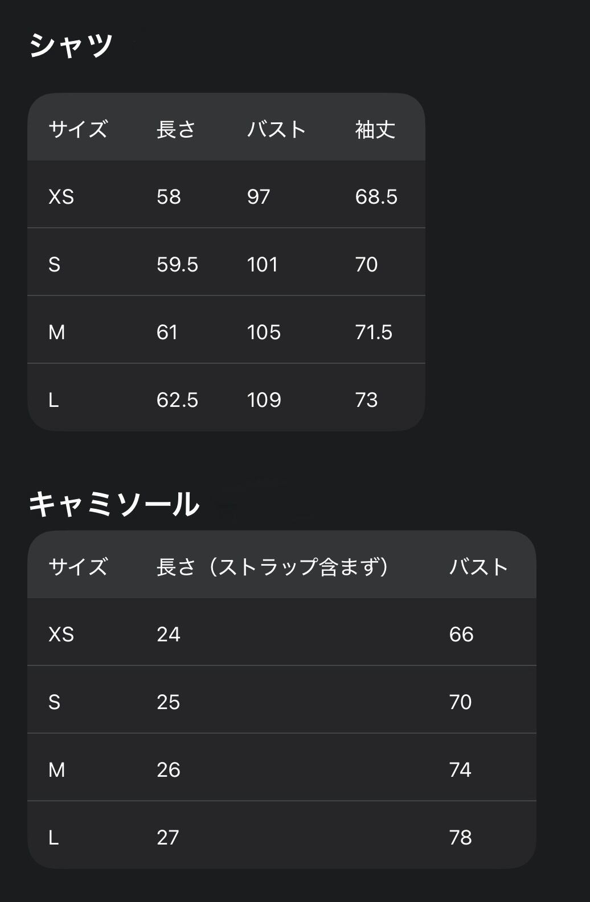Click the shirt table's バスト header
Screen dimensions: 590x902
coord(276,130)
